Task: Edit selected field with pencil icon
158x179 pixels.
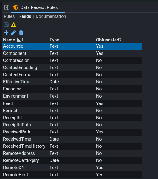Action: 13,33
